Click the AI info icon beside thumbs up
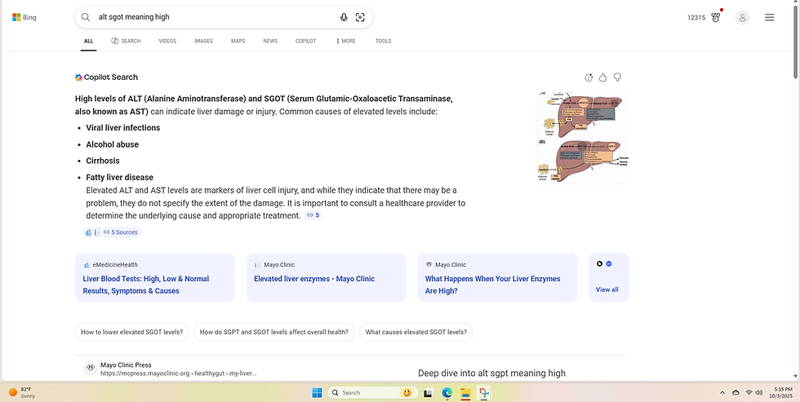The width and height of the screenshot is (800, 402). click(589, 77)
